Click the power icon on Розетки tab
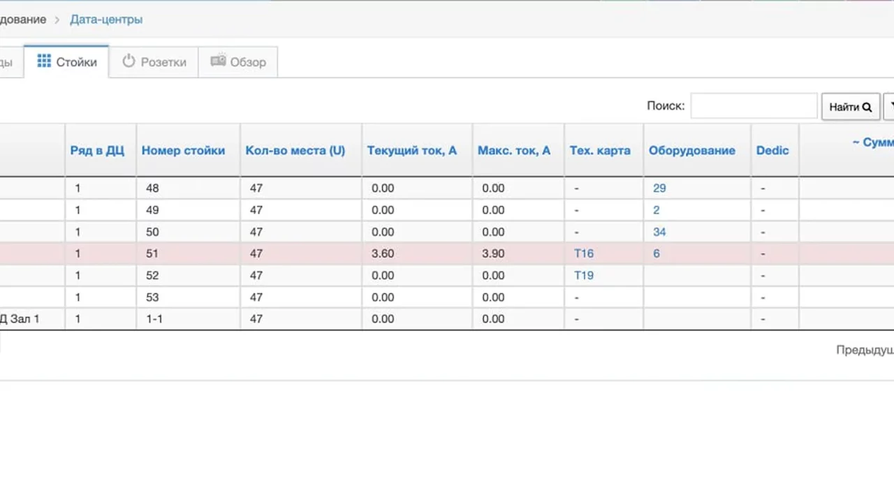 point(129,61)
